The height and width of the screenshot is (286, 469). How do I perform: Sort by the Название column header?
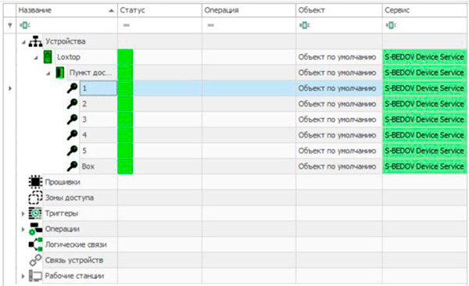click(x=66, y=10)
